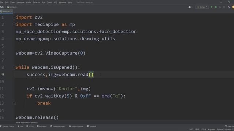The width and height of the screenshot is (234, 131).
Task: Click the UTF-8 encoding status item
Action: click(203, 130)
